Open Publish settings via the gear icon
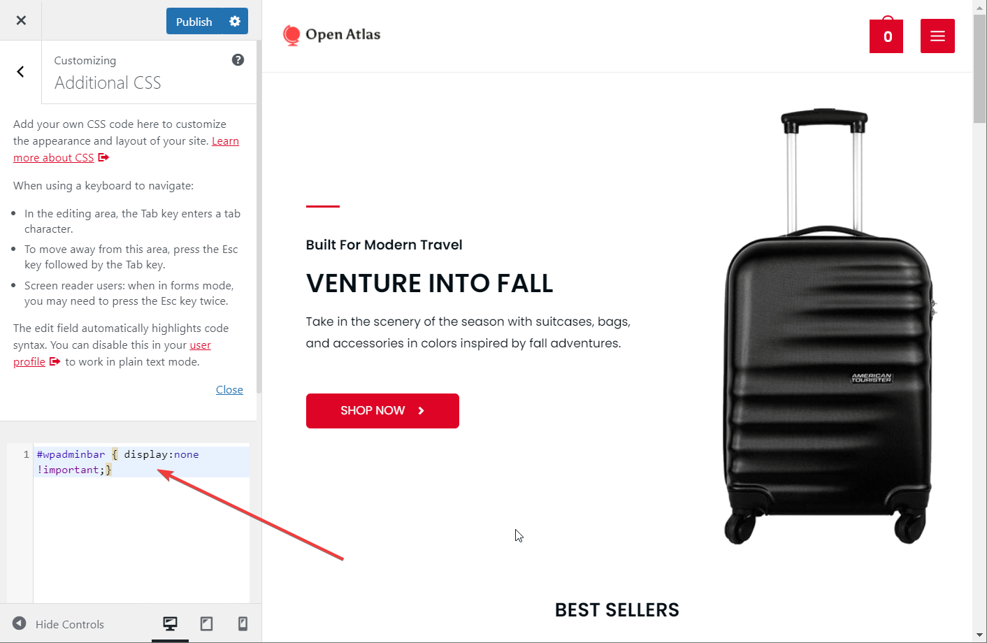The height and width of the screenshot is (643, 987). tap(235, 21)
